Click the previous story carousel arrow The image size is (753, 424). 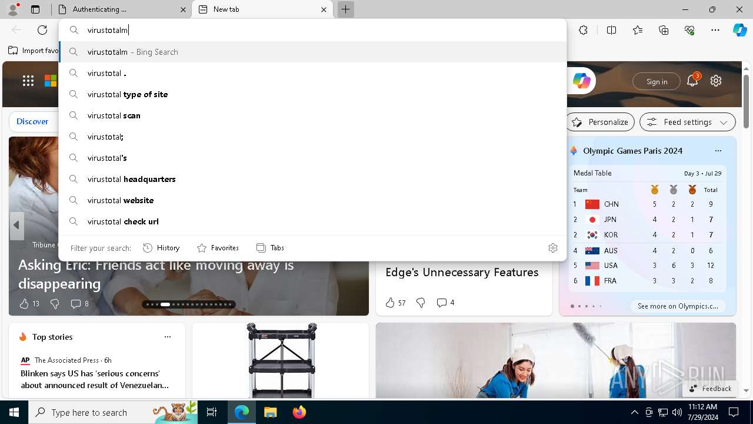pyautogui.click(x=16, y=225)
